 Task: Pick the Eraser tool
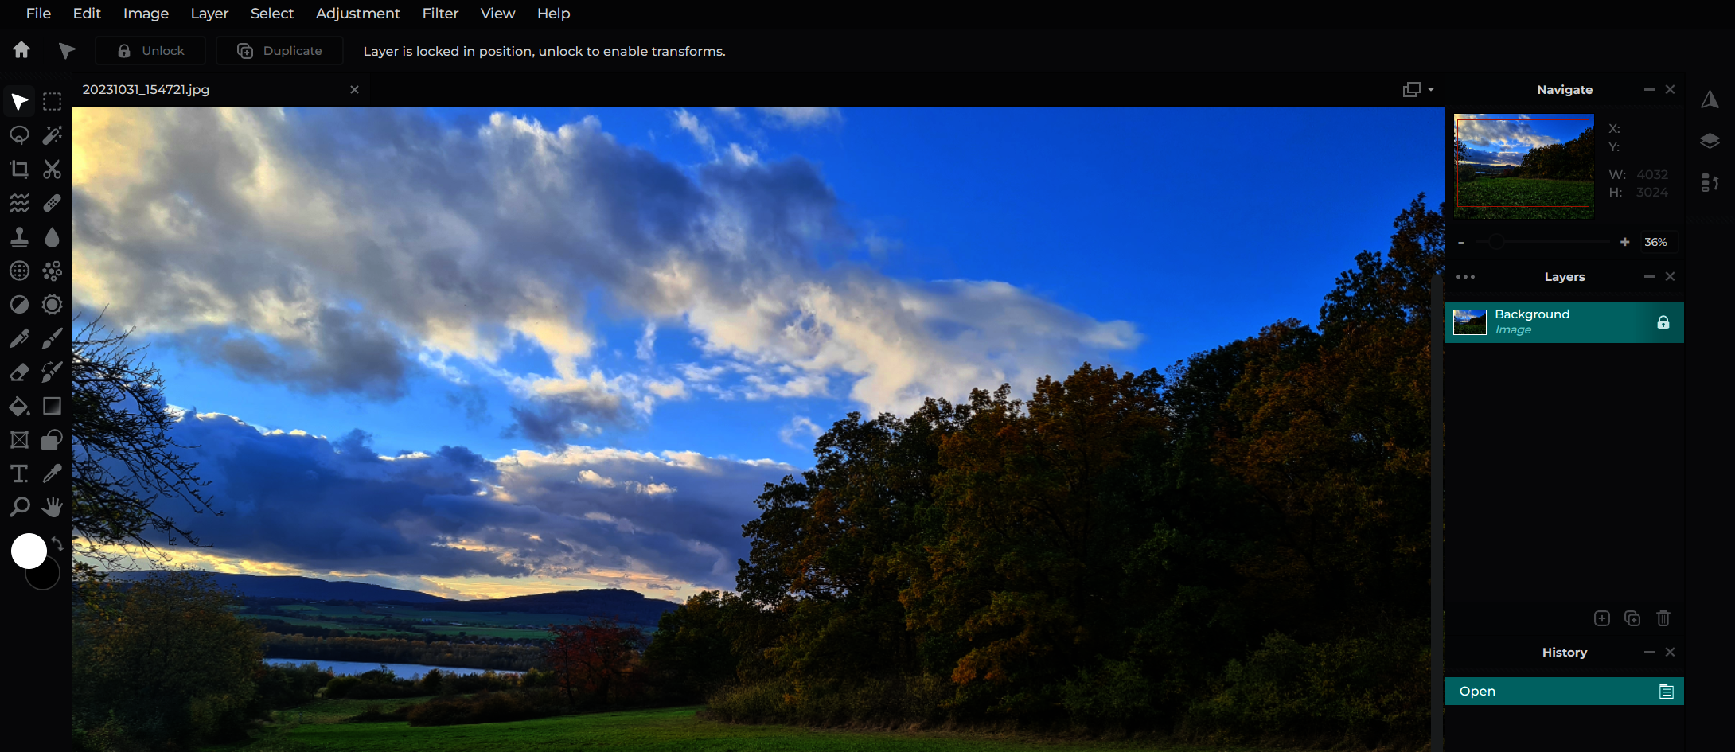(19, 372)
